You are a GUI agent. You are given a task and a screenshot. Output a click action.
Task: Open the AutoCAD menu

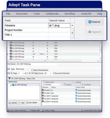pos(86,14)
